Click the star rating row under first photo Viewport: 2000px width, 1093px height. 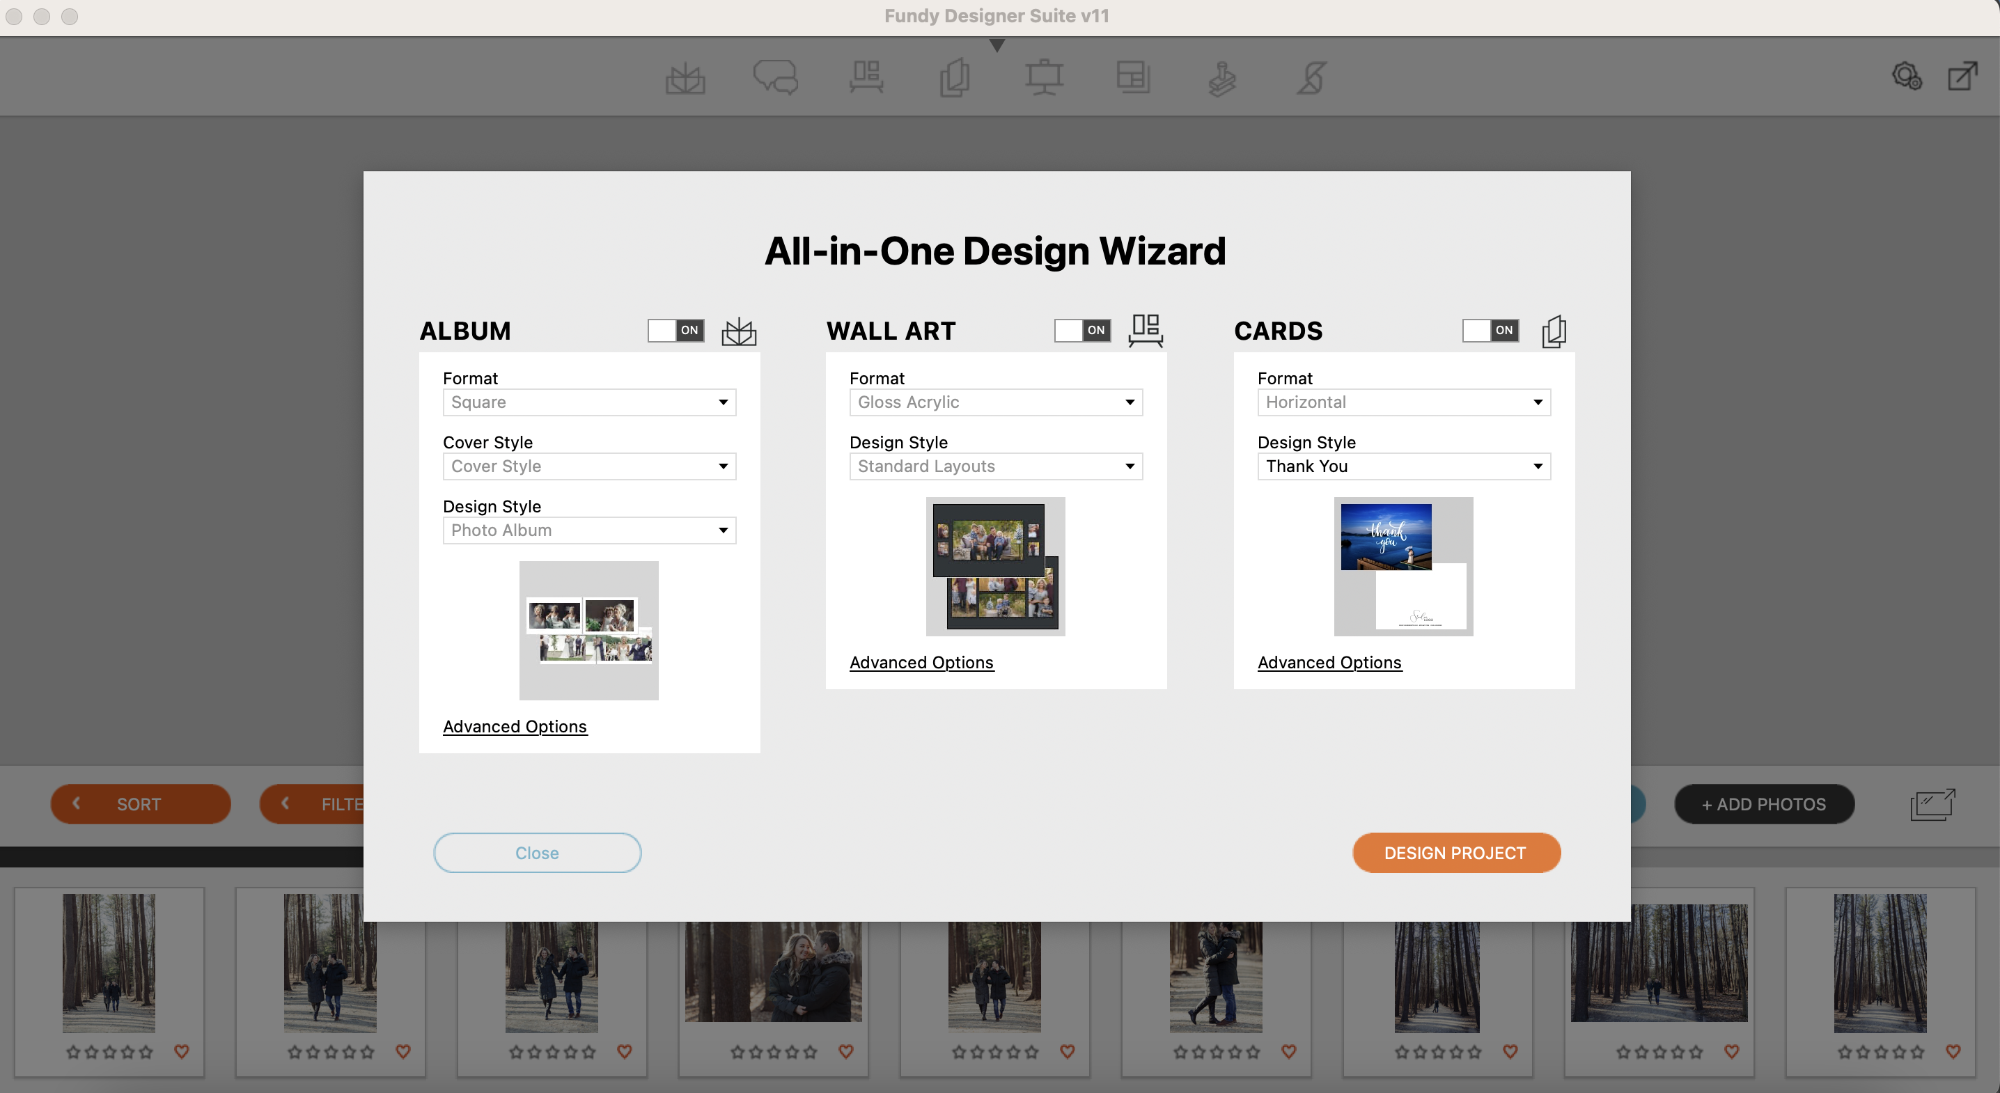(109, 1053)
